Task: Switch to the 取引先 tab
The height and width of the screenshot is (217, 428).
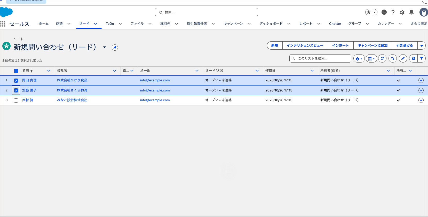Action: click(165, 24)
